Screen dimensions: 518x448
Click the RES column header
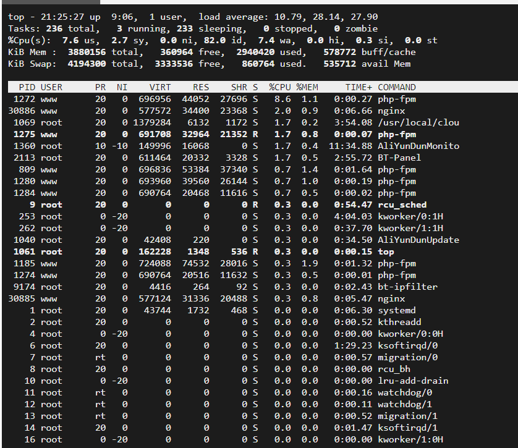click(201, 87)
